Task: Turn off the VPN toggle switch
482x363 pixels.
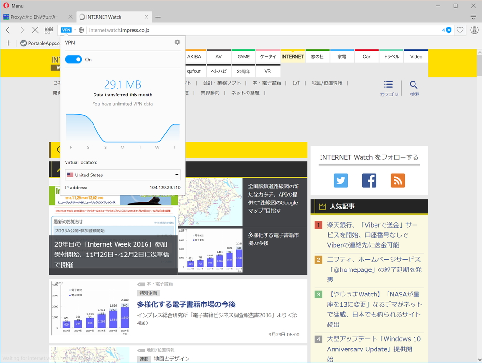Action: click(x=73, y=59)
